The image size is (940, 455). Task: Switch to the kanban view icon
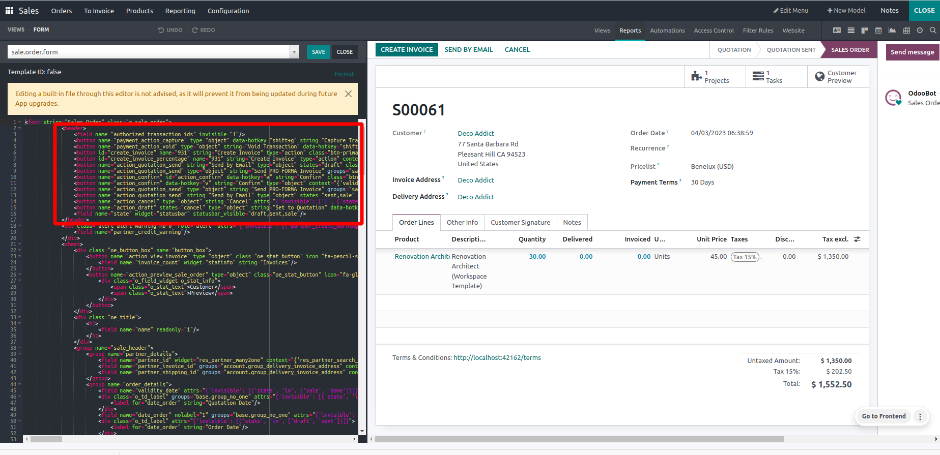click(865, 31)
